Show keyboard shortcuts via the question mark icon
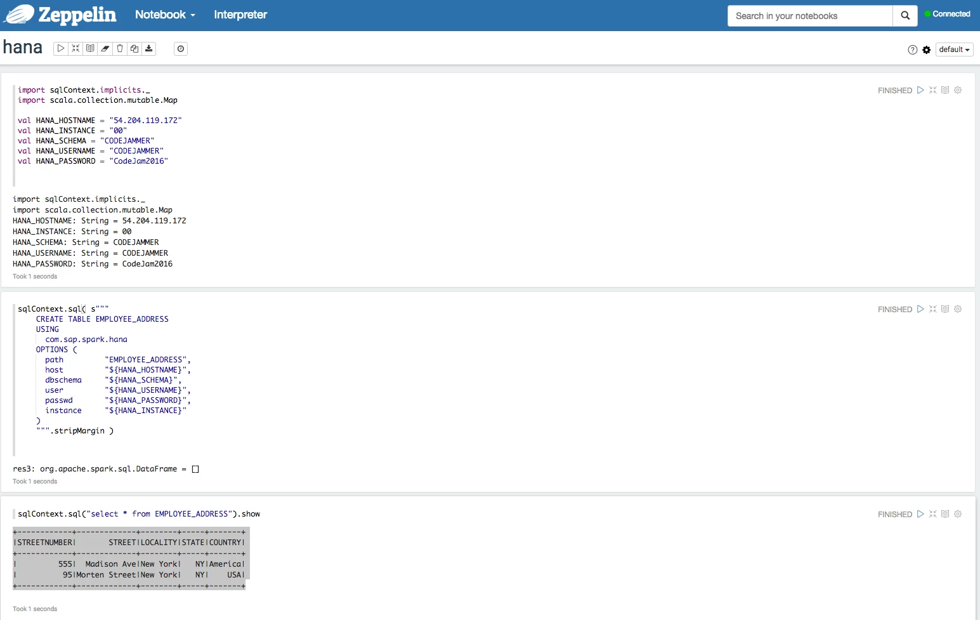This screenshot has height=620, width=980. (x=913, y=49)
